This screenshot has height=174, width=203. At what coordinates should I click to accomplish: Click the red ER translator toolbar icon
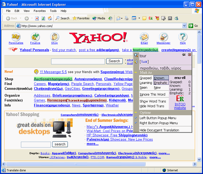point(151,18)
